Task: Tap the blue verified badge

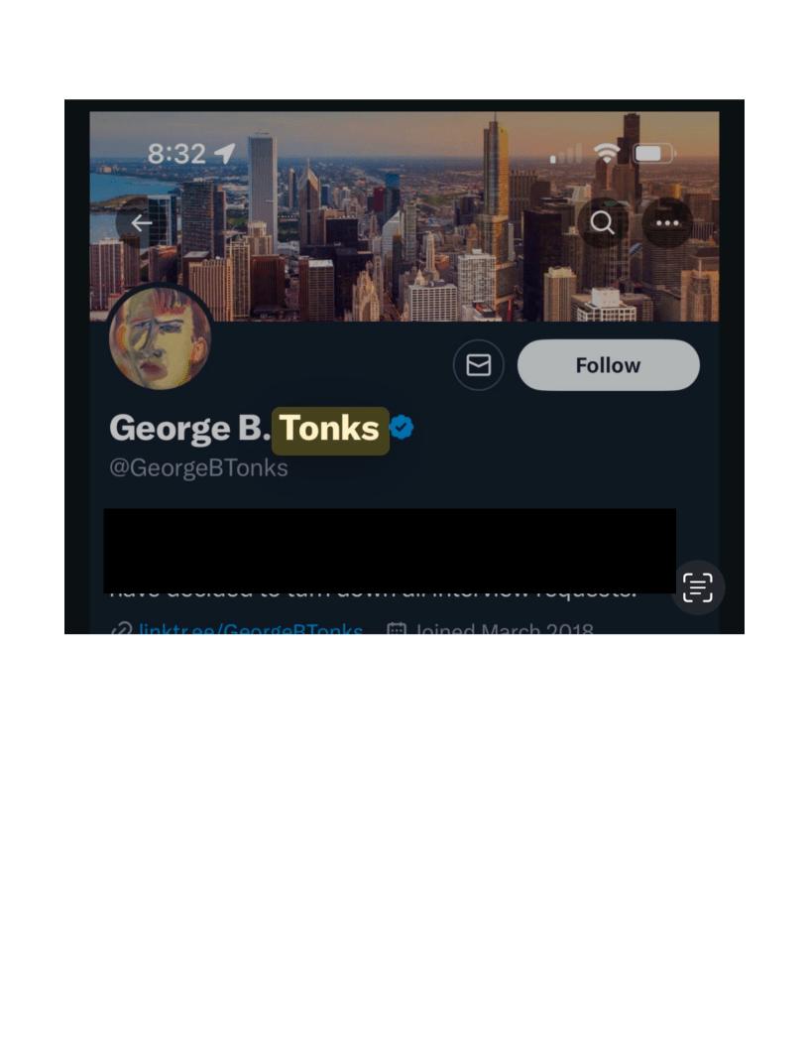Action: pyautogui.click(x=402, y=427)
